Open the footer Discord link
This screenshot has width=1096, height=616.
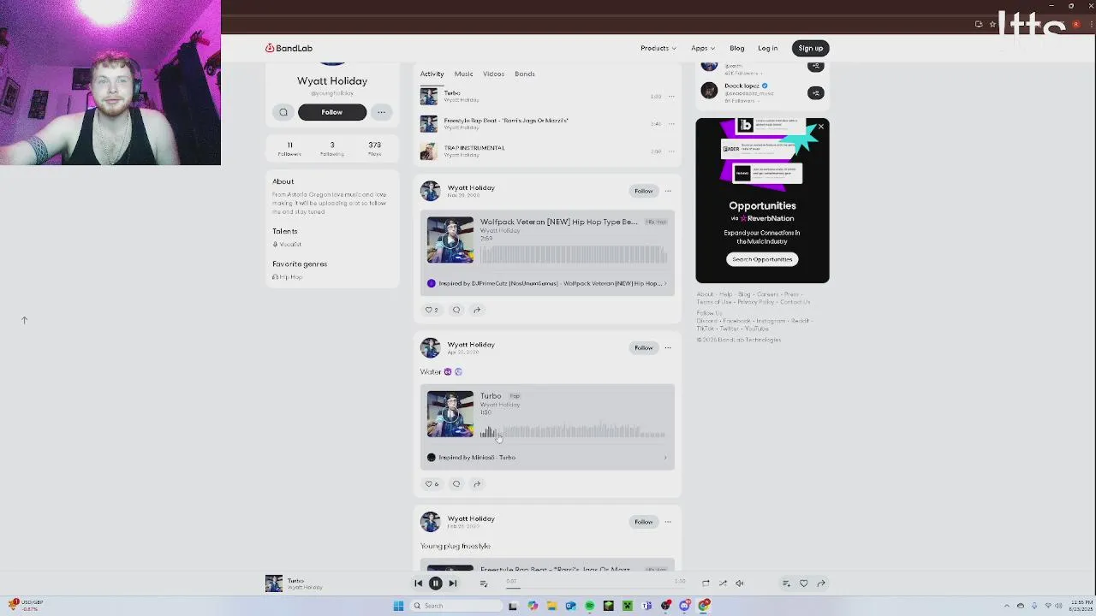(x=706, y=321)
